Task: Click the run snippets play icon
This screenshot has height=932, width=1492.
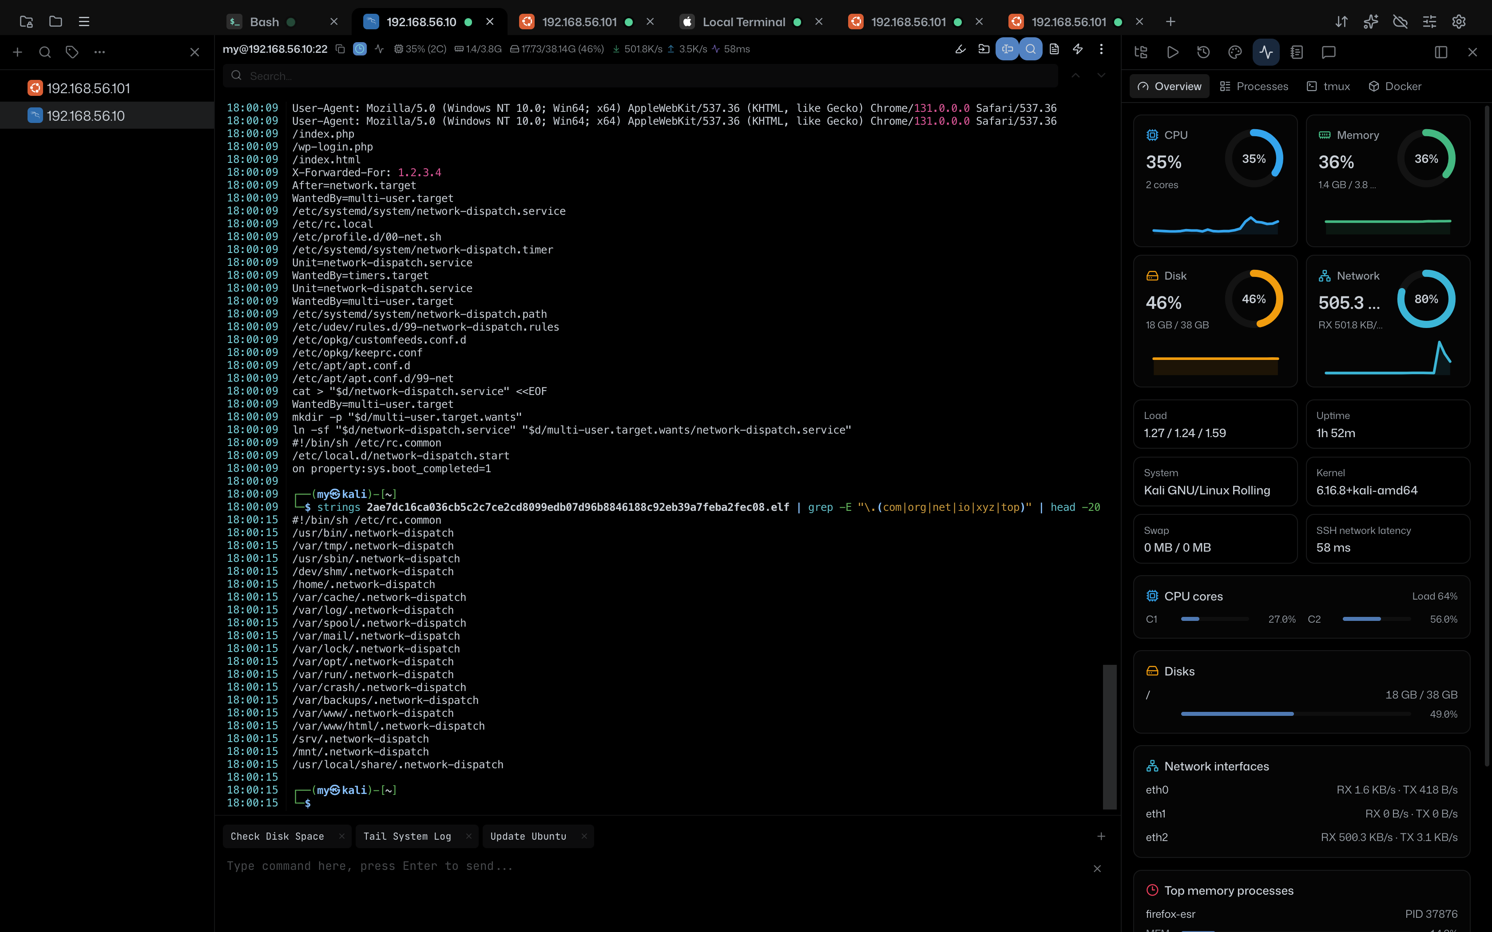Action: click(x=1173, y=52)
